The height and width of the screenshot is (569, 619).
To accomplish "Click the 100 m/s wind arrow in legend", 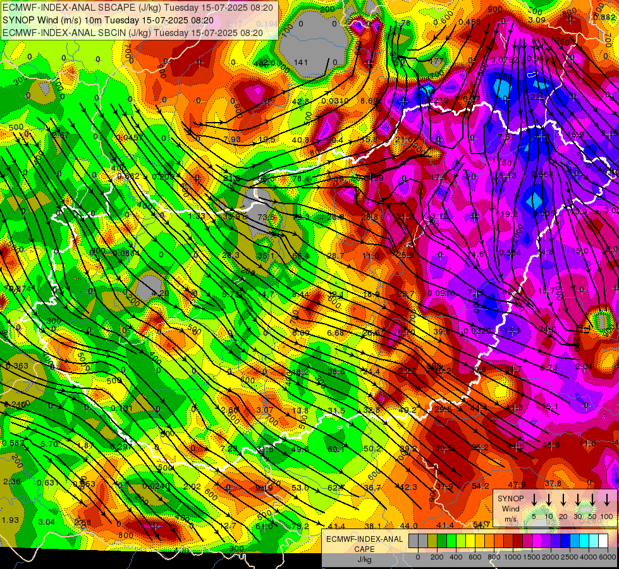I will coord(607,499).
